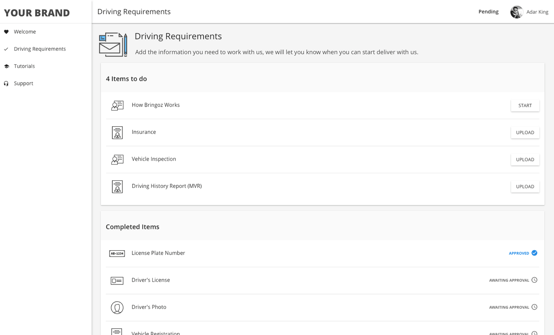The image size is (554, 335).
Task: Click the Pending status label
Action: 488,11
